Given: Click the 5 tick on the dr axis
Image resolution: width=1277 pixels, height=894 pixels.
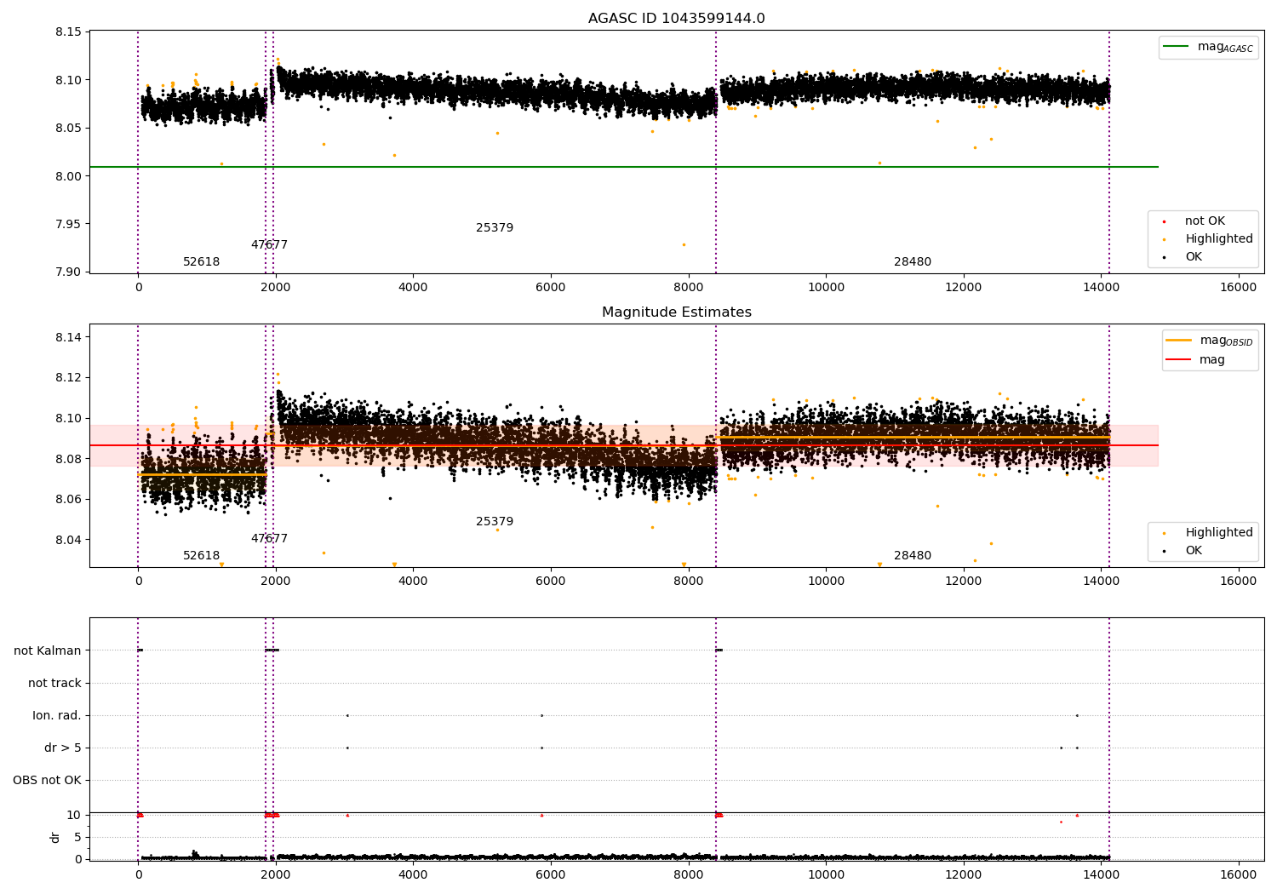Looking at the screenshot, I should click(77, 838).
